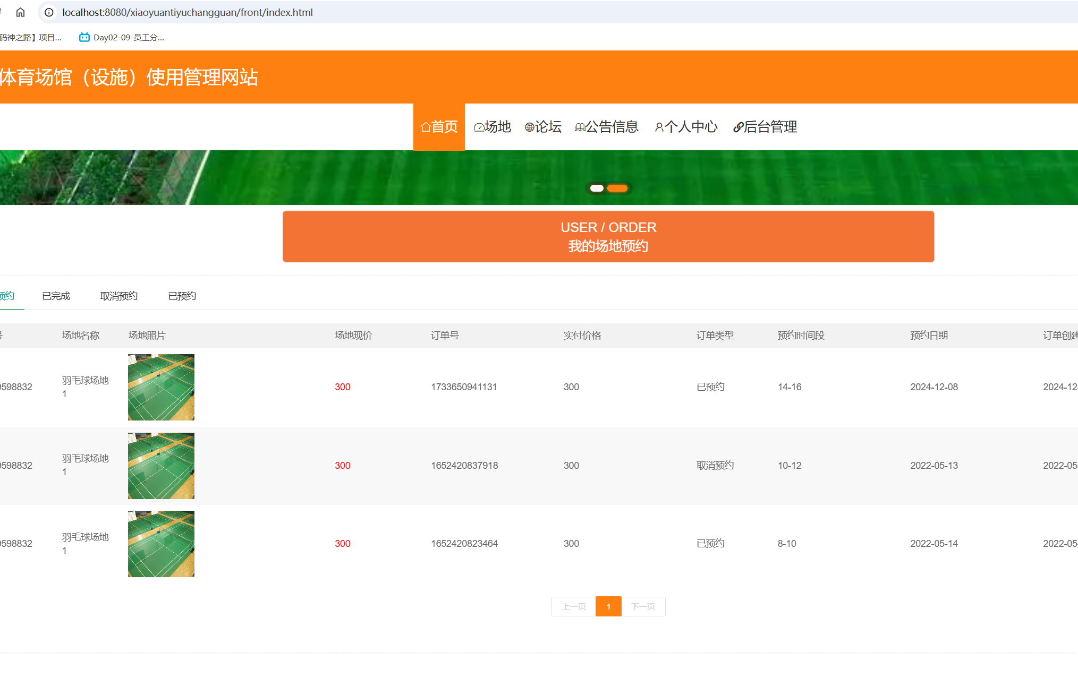Viewport: 1078px width, 695px height.
Task: Open 后台管理 navigation item
Action: click(765, 127)
